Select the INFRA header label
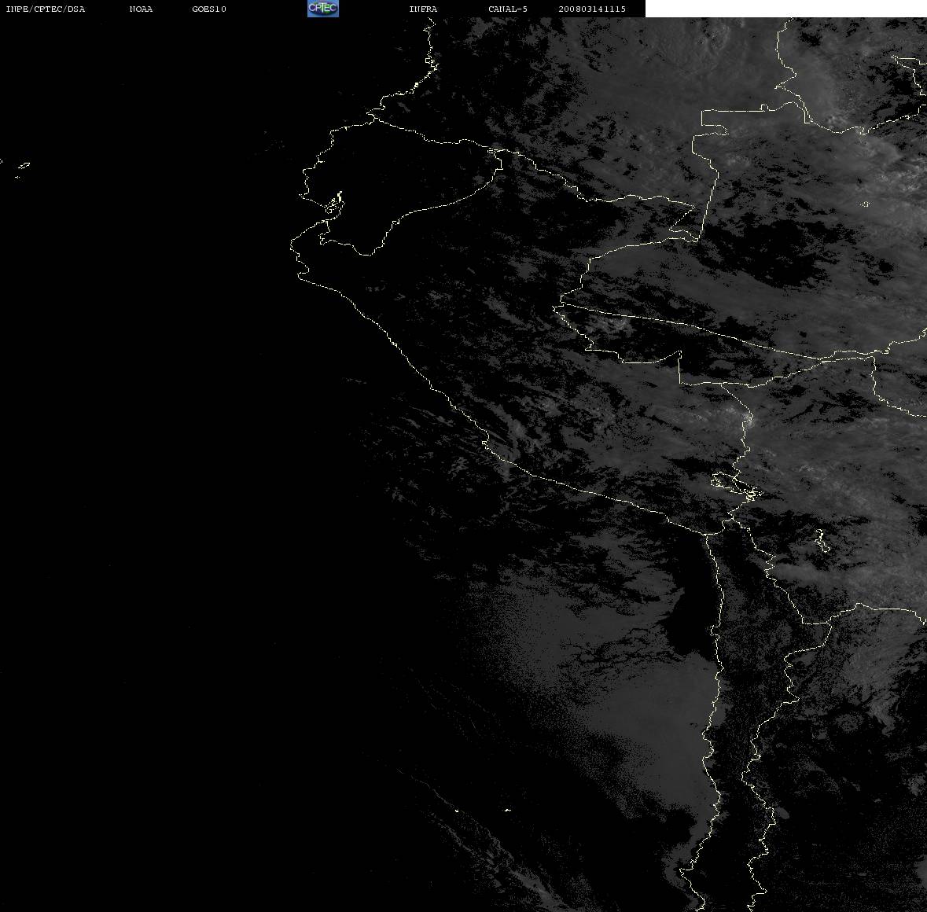 tap(423, 9)
